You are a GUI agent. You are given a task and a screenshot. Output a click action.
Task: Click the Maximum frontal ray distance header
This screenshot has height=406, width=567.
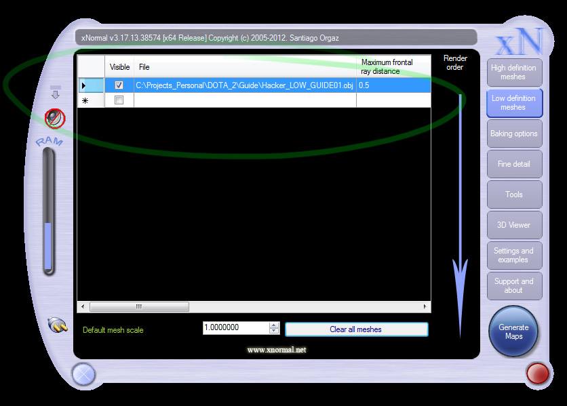pos(393,67)
